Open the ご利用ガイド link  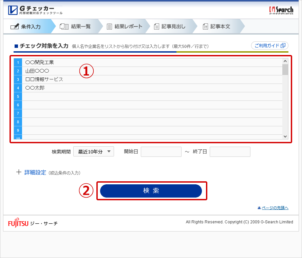click(269, 45)
